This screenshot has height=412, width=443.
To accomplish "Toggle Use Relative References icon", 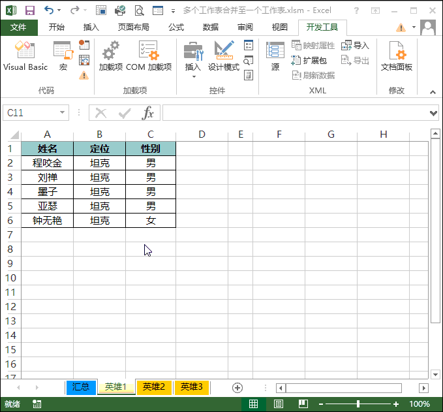I will 84,60.
